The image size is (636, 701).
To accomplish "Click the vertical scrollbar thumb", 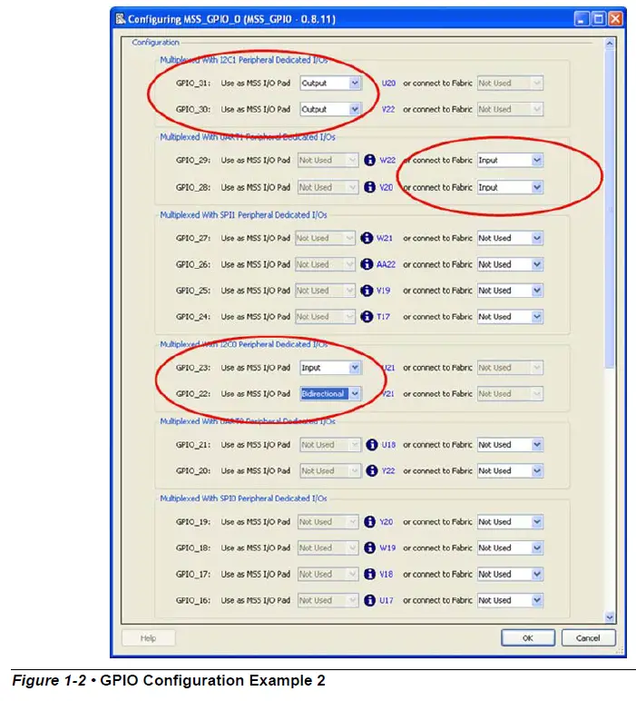I will pos(610,208).
